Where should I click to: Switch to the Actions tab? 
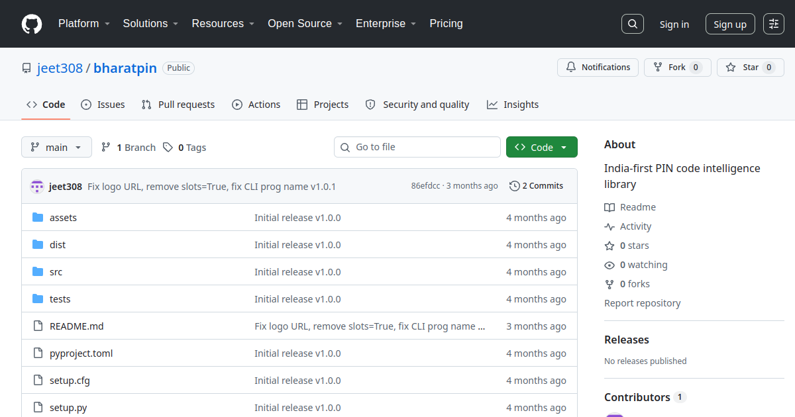[256, 105]
